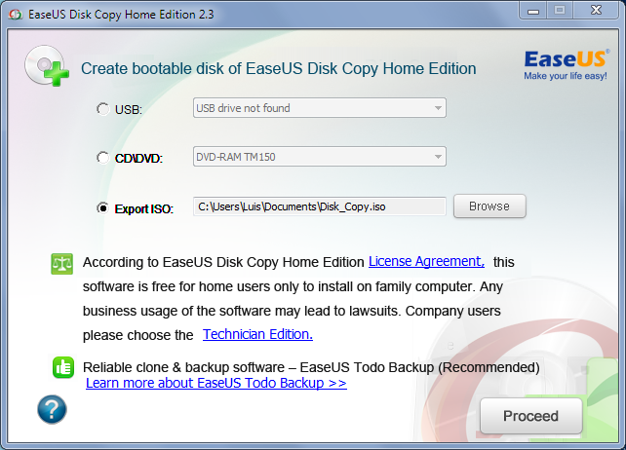
Task: Open the License Agreement link
Action: pos(426,261)
